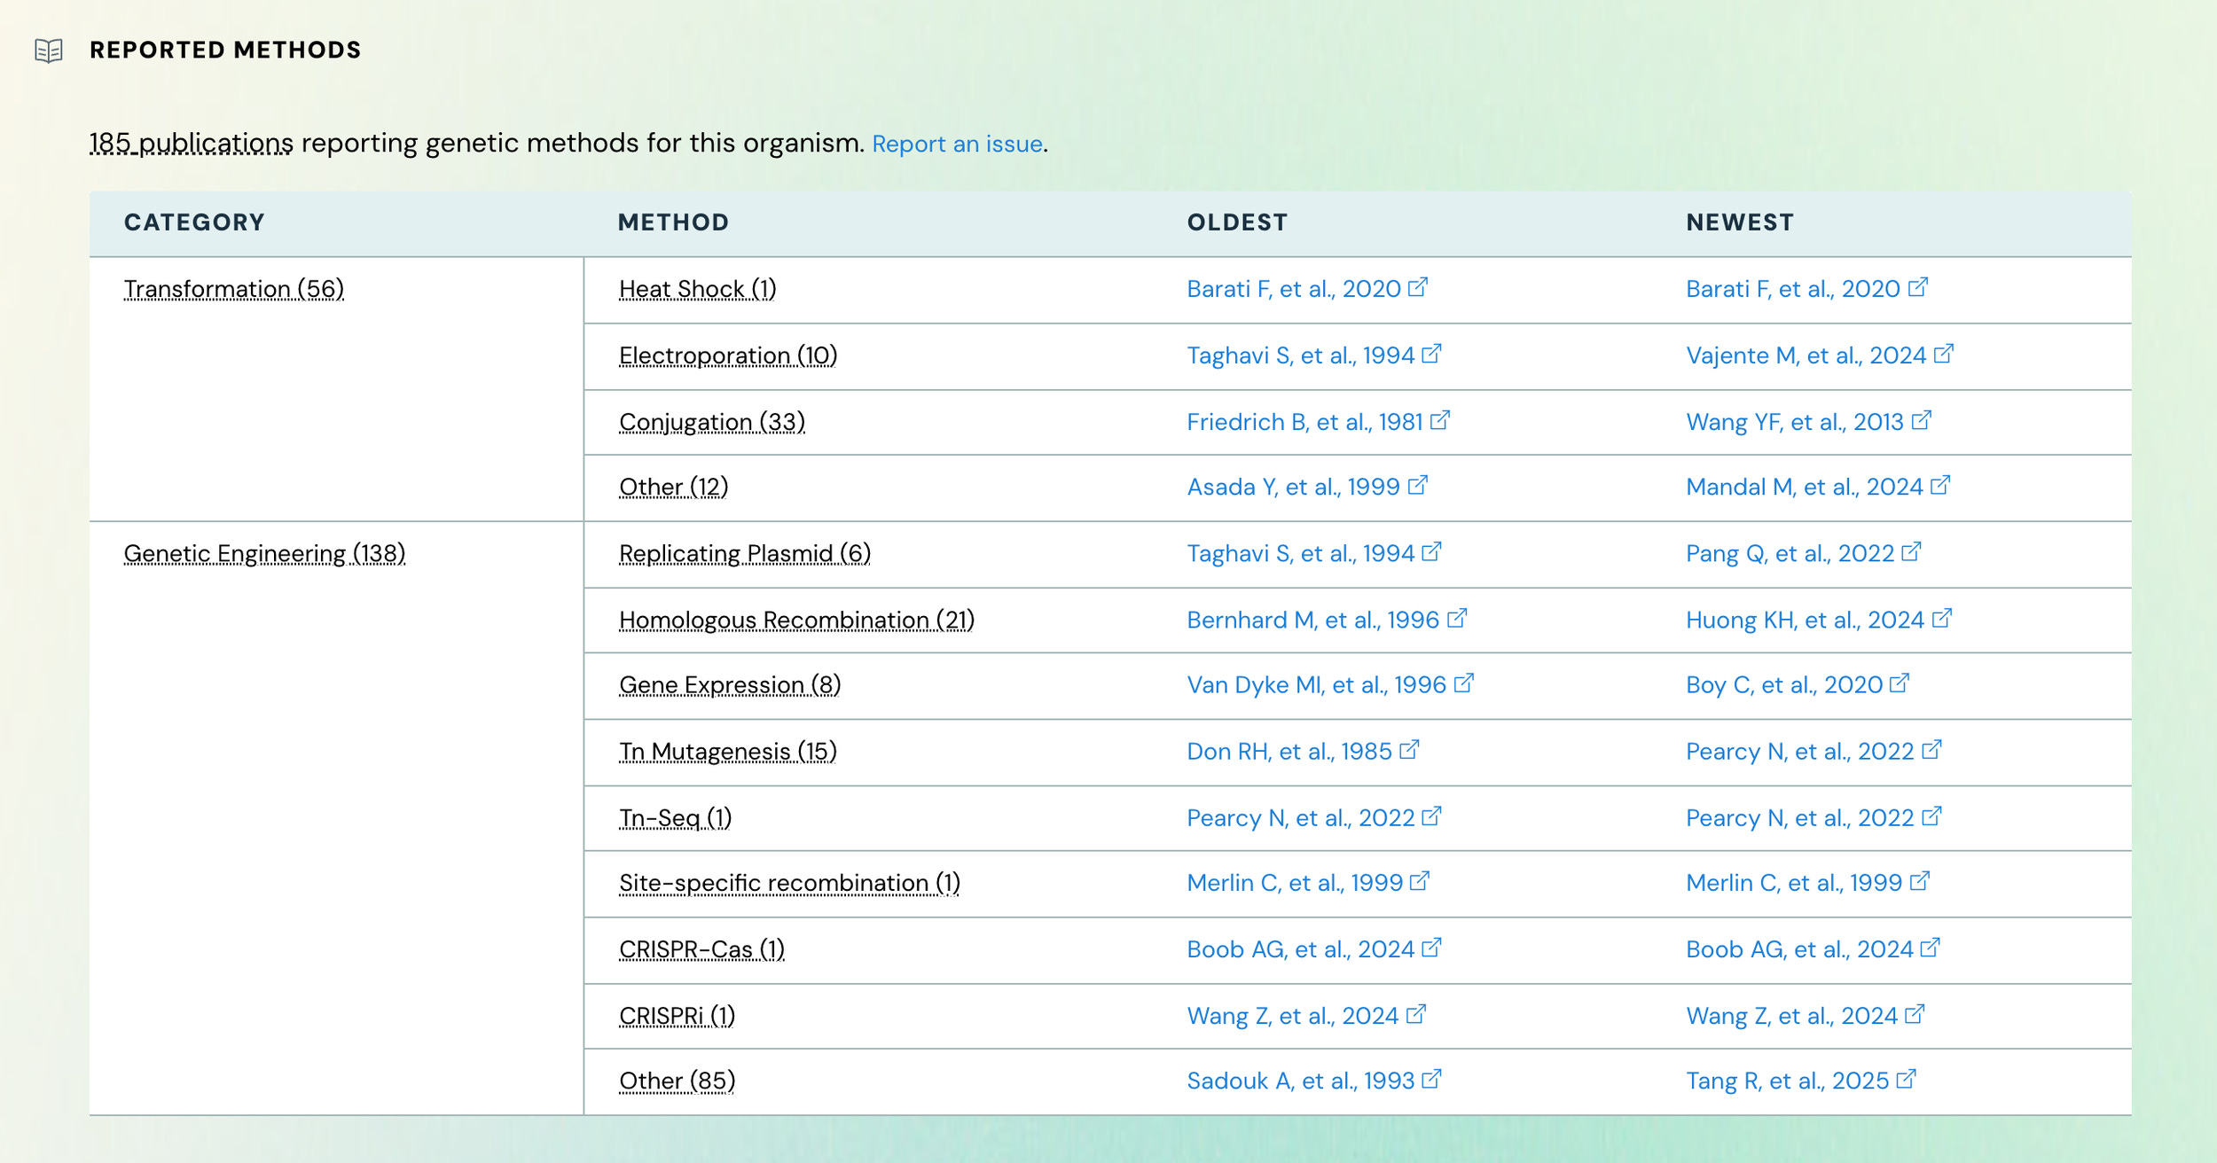Select the Transformation (56) category

(234, 289)
